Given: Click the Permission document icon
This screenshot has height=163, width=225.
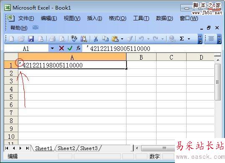Looking at the screenshot, I should coord(40,39).
